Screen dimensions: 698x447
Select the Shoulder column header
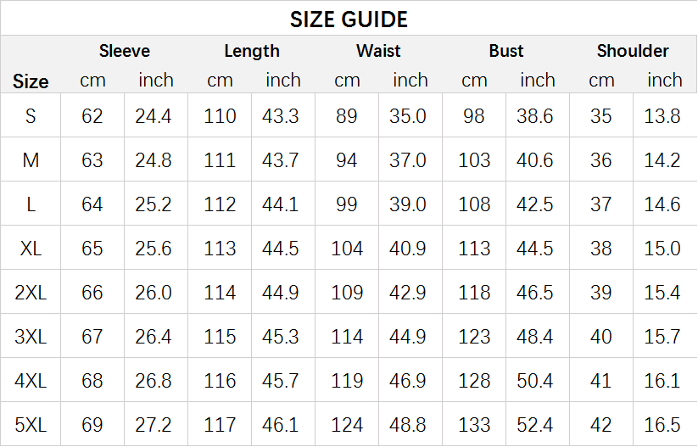[x=633, y=51]
